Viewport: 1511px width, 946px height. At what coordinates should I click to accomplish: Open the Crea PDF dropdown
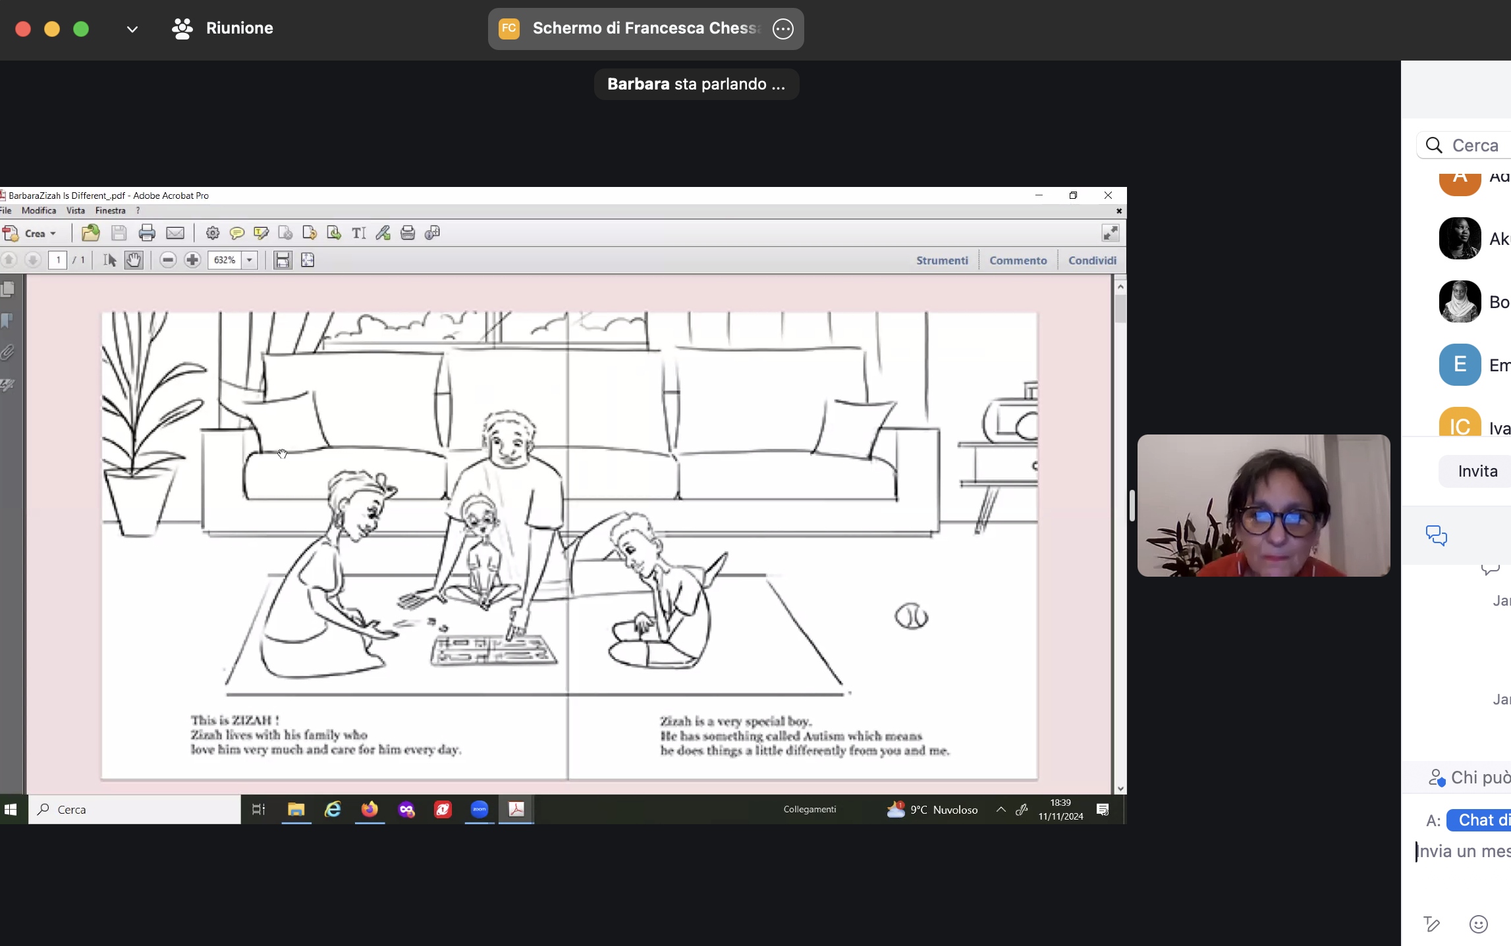(x=30, y=233)
